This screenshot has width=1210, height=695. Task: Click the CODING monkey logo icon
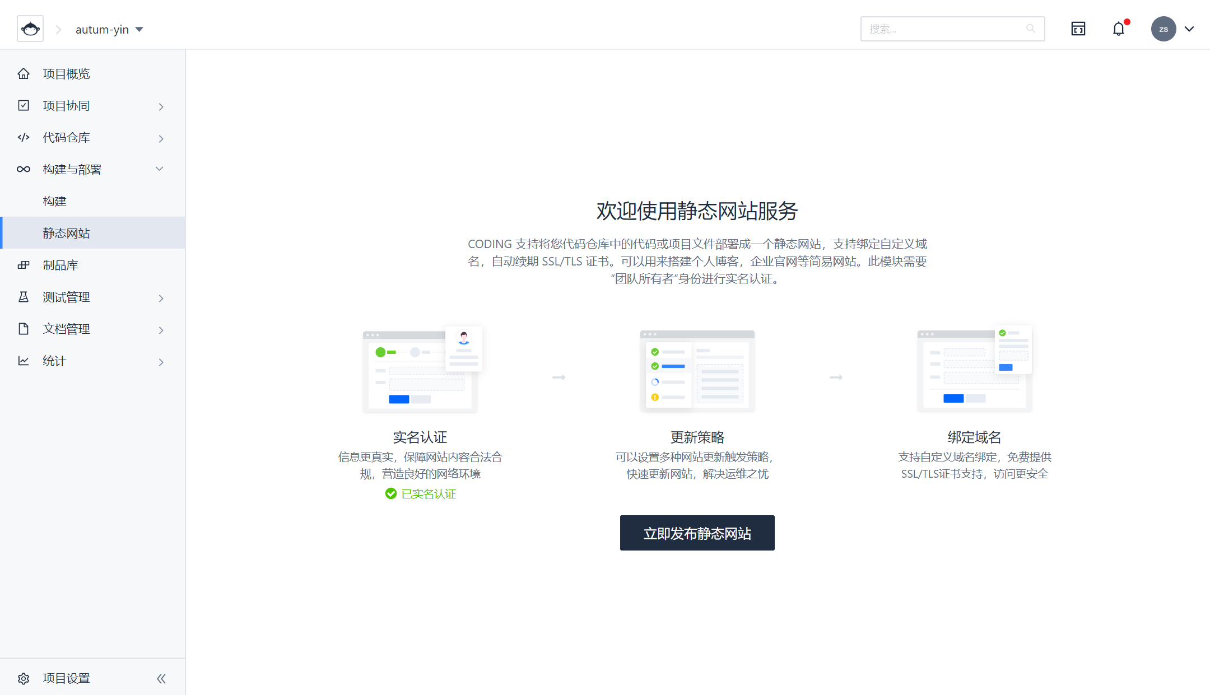point(30,29)
